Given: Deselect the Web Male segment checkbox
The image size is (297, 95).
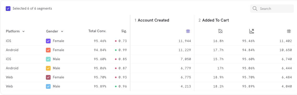Looking at the screenshot, I should [x=48, y=86].
